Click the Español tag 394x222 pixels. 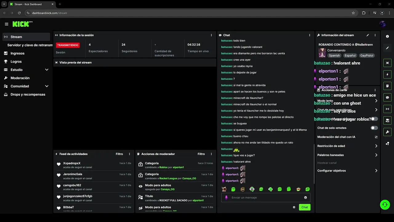(350, 55)
